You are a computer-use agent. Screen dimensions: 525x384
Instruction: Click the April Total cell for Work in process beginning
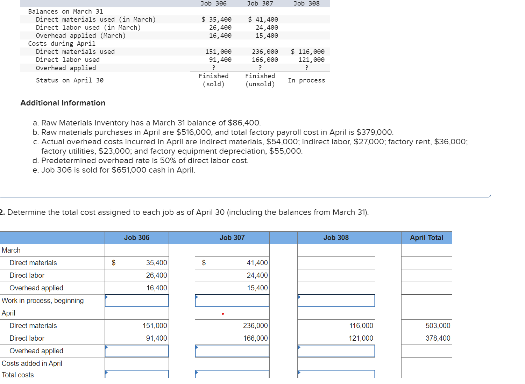click(x=426, y=300)
